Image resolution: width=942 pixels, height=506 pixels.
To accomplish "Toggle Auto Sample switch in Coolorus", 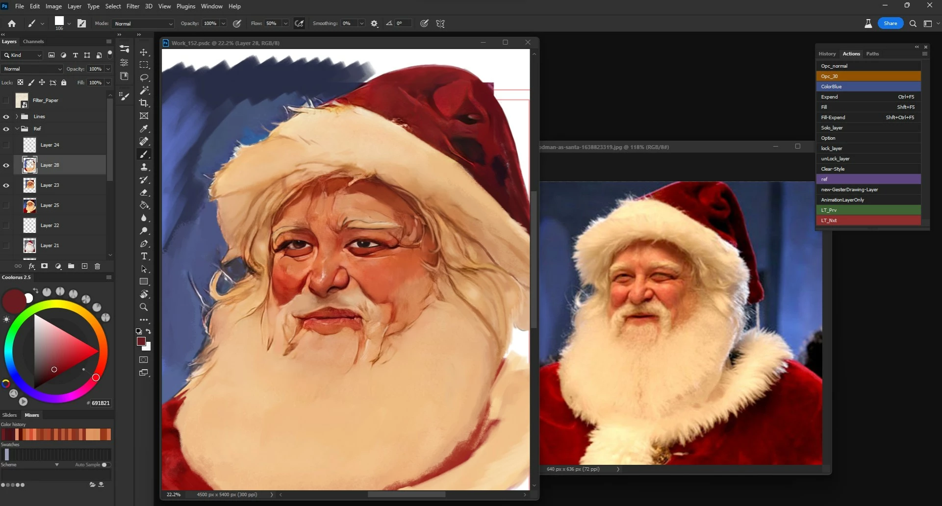I will pos(105,465).
